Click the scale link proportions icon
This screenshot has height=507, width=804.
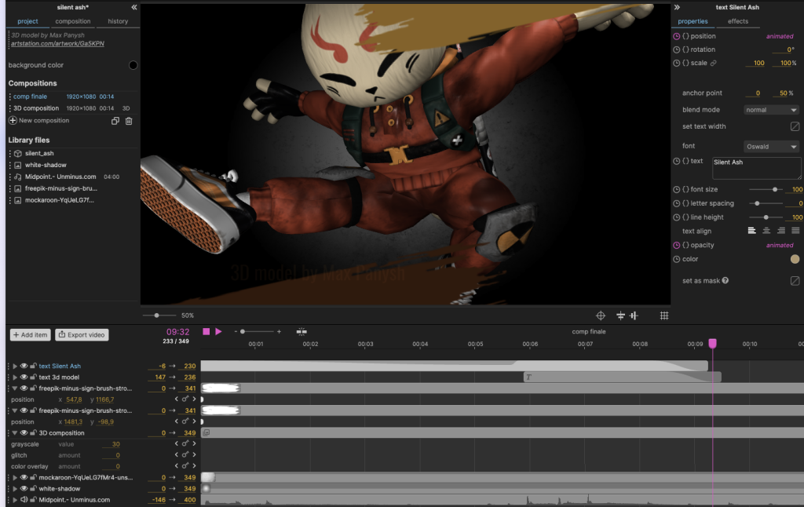coord(714,63)
